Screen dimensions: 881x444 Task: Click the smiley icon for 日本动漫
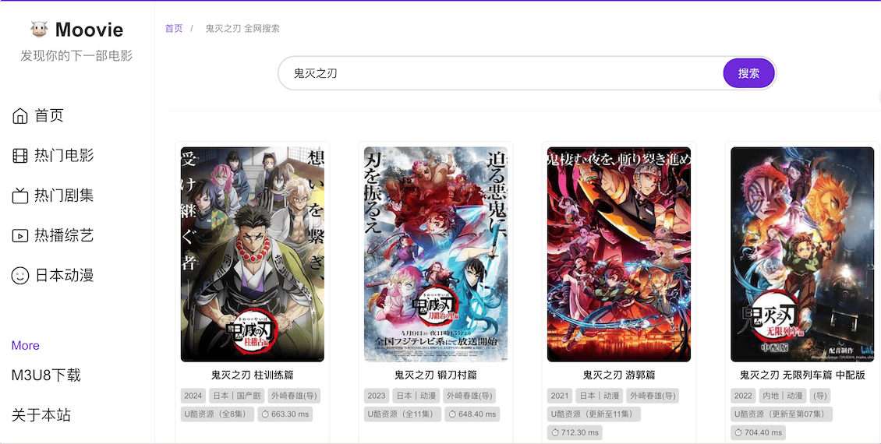coord(20,276)
